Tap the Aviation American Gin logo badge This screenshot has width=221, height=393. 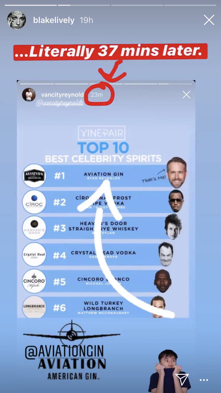coord(34,176)
